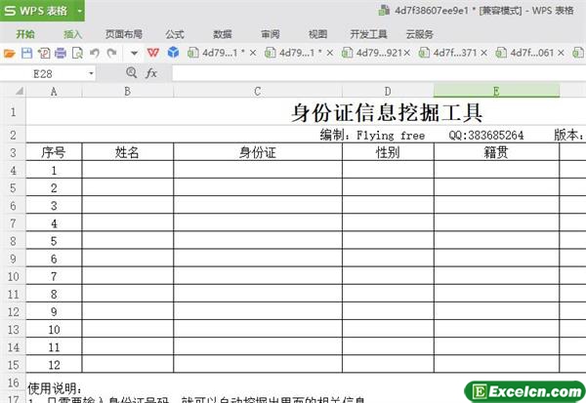This screenshot has height=403, width=586.
Task: Open the 页面布局 ribbon tab
Action: (124, 34)
